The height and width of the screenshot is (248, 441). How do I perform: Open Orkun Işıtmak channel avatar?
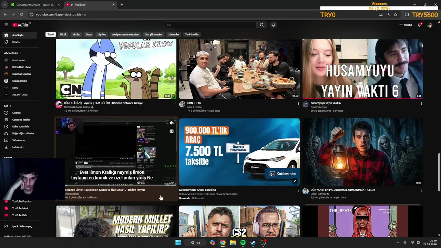(306, 192)
